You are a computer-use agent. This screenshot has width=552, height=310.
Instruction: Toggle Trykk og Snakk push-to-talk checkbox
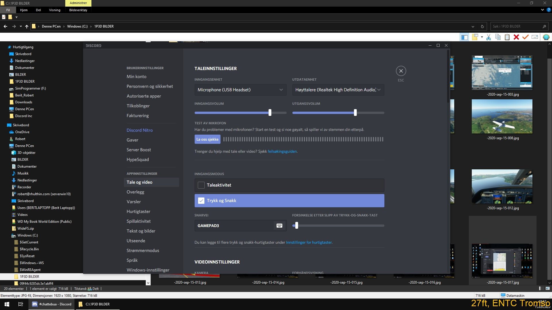[201, 201]
